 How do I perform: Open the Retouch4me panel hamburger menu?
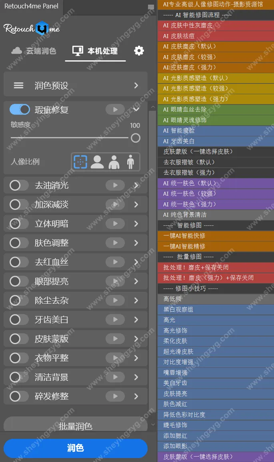coord(151,7)
